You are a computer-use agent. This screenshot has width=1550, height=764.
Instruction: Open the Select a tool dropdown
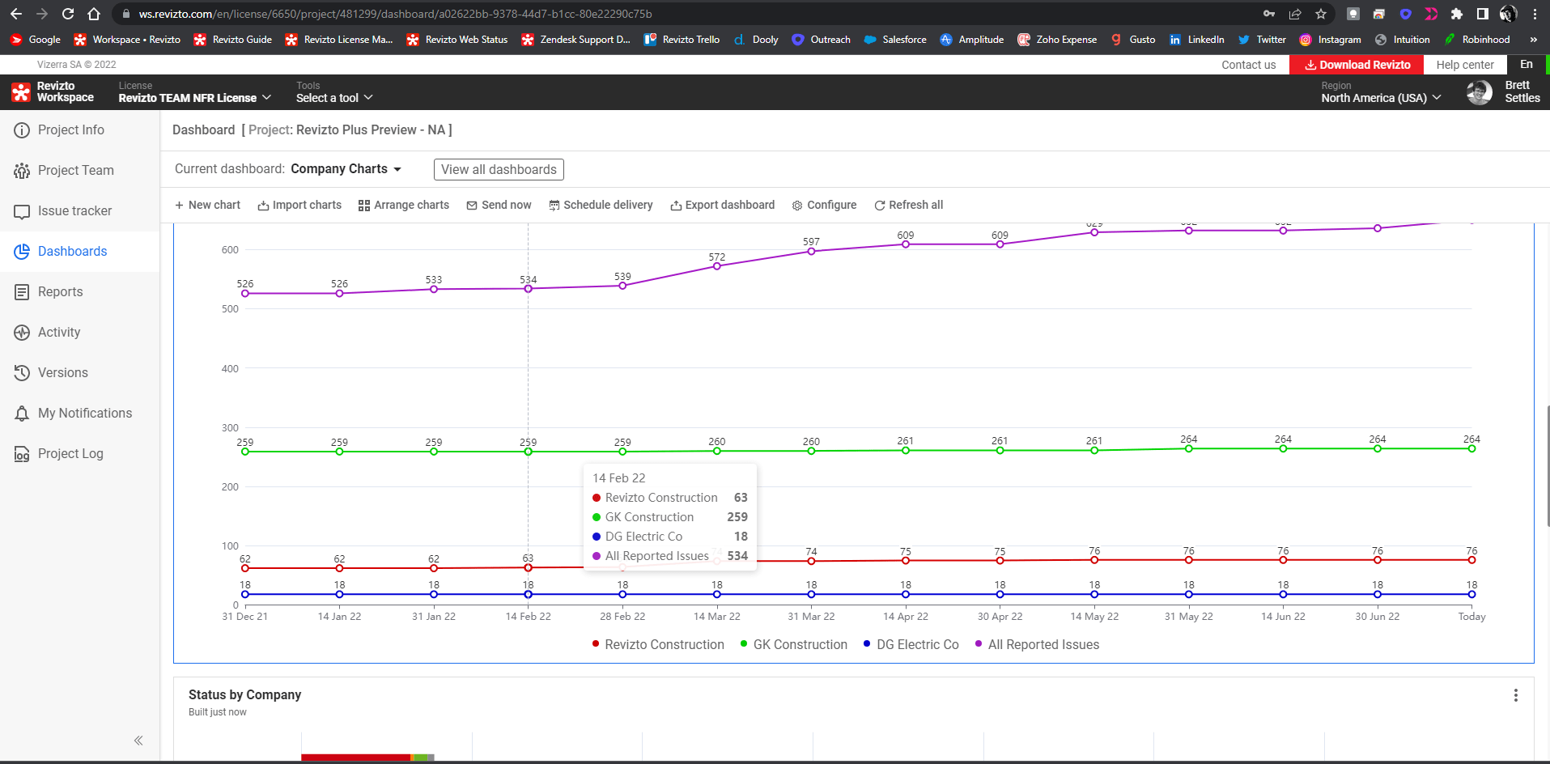click(334, 98)
